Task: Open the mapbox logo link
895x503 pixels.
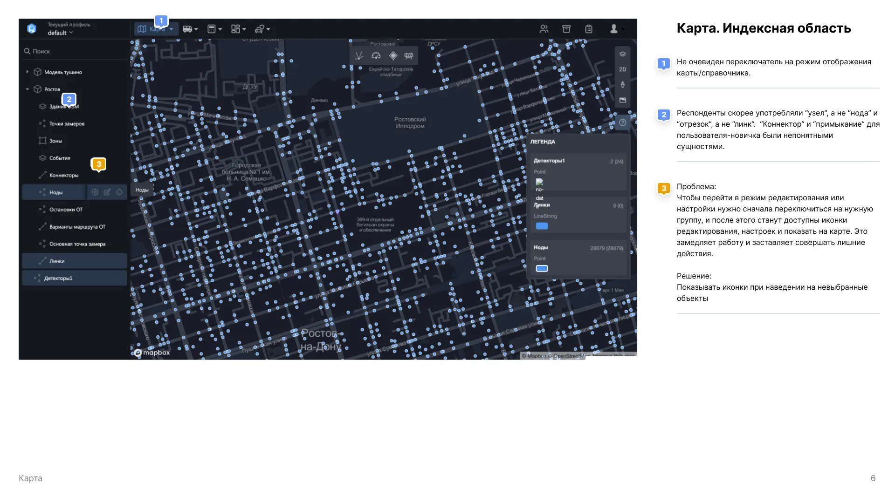Action: 152,353
